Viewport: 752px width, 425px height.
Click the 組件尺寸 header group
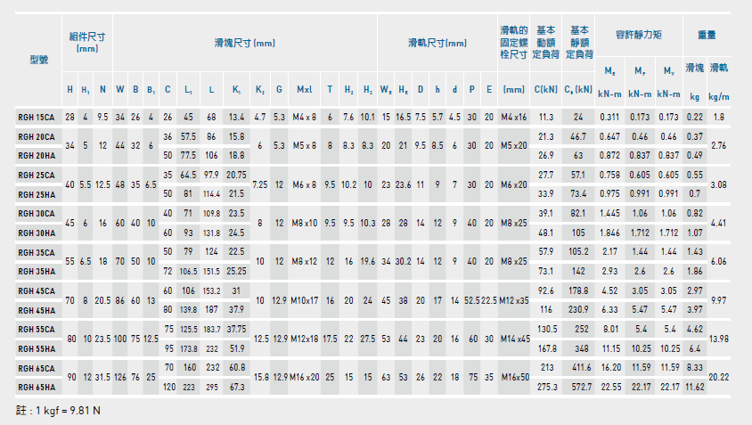[x=87, y=42]
